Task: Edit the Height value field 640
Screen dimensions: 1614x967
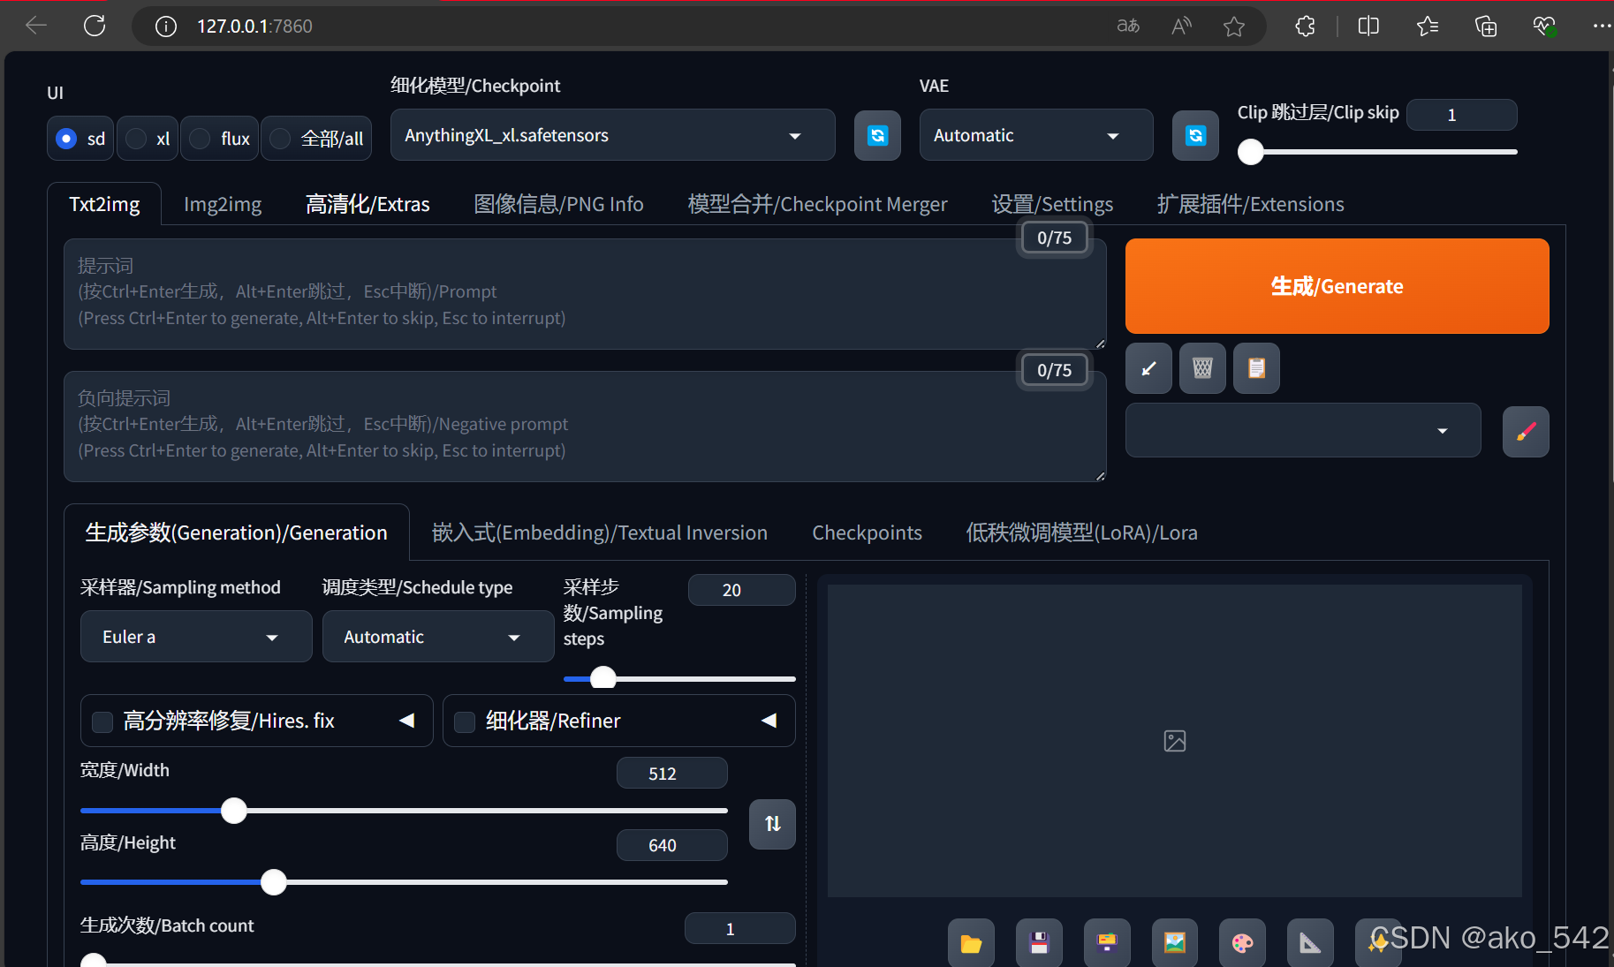Action: 671,845
